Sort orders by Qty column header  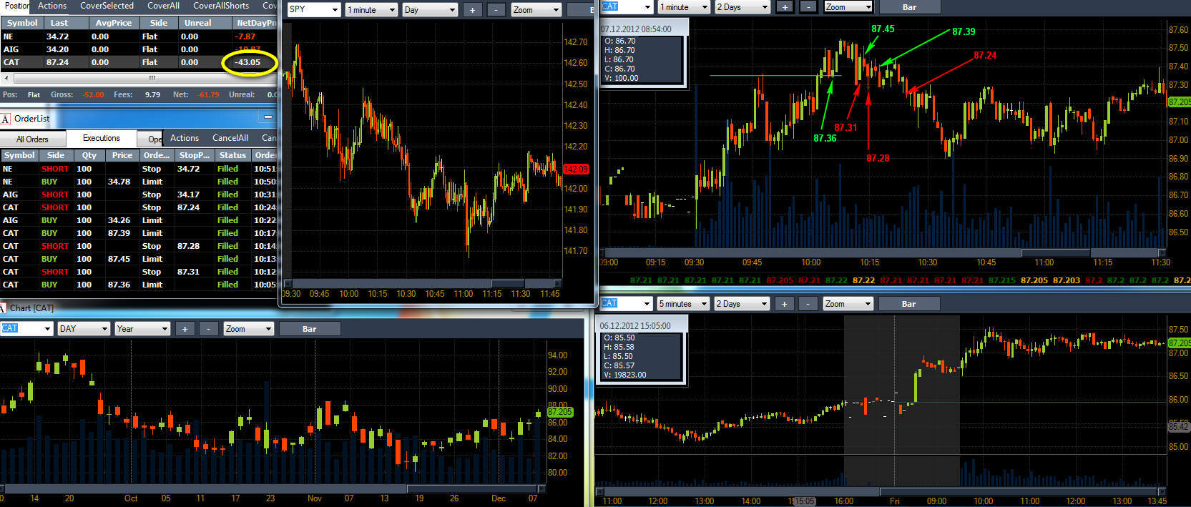point(89,155)
